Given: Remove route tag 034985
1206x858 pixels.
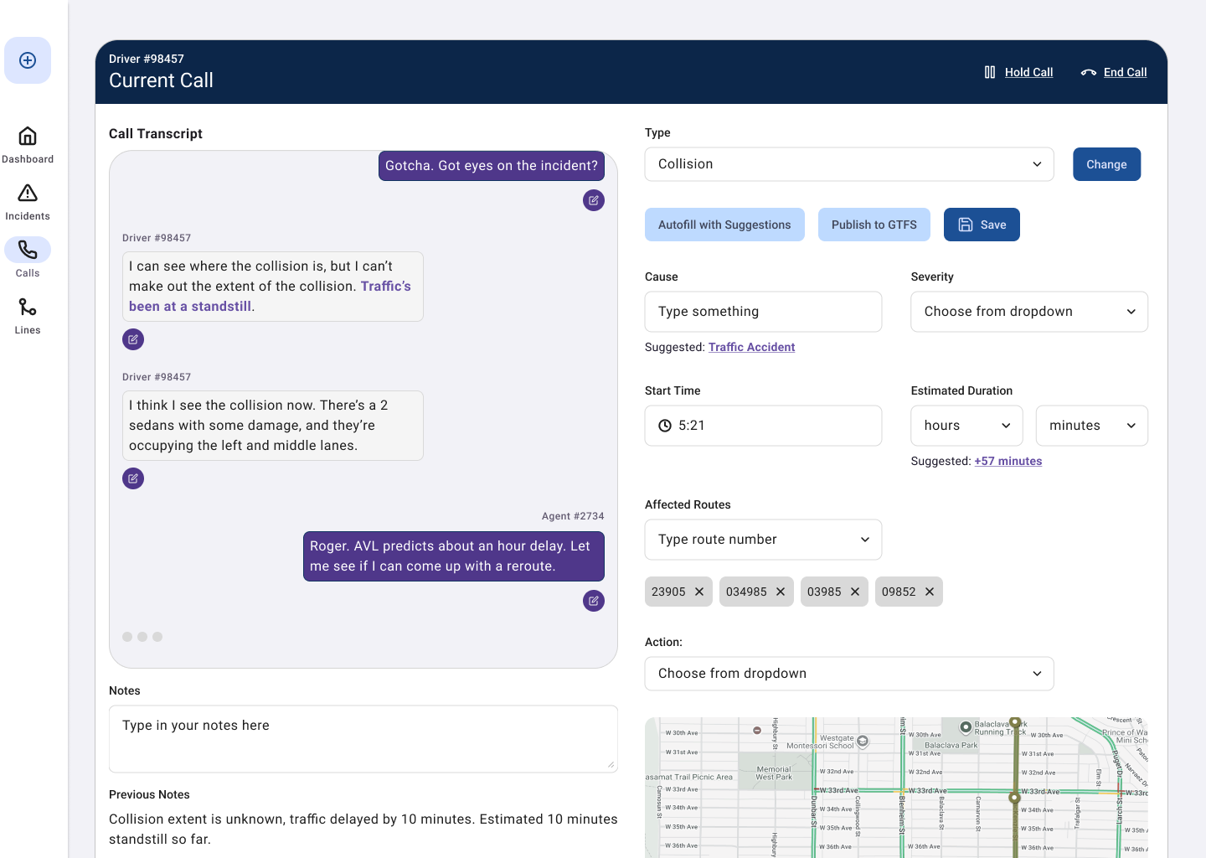Looking at the screenshot, I should point(781,592).
